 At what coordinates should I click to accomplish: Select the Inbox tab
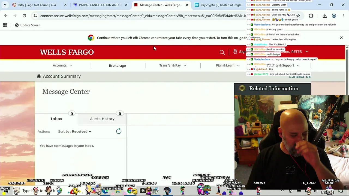[56, 119]
